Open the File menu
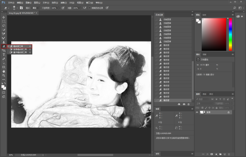This screenshot has height=157, width=246. pos(11,3)
